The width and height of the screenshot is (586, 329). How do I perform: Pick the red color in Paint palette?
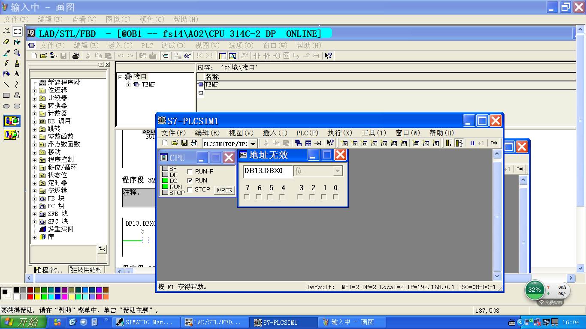(x=30, y=296)
